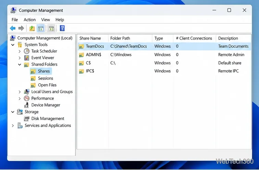Click the IPC$ share icon

81,71
